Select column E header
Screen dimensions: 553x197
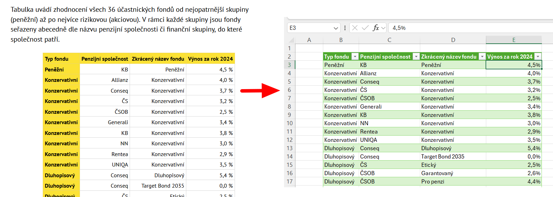click(x=514, y=40)
